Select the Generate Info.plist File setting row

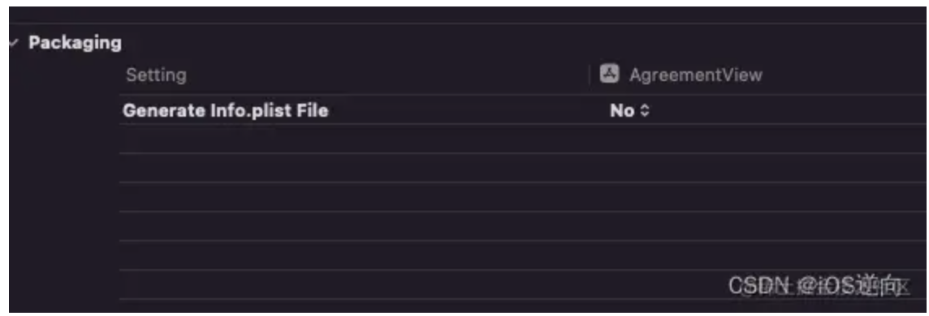point(523,110)
